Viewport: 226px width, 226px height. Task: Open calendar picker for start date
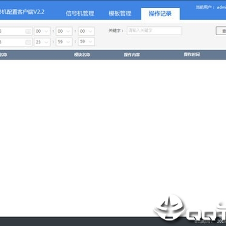(28, 31)
